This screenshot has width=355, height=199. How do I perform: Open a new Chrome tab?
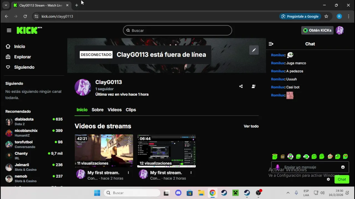pos(77,5)
